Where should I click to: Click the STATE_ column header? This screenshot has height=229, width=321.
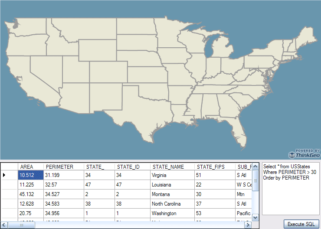[99, 167]
